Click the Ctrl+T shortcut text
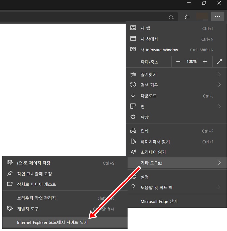The width and height of the screenshot is (227, 231). (208, 28)
